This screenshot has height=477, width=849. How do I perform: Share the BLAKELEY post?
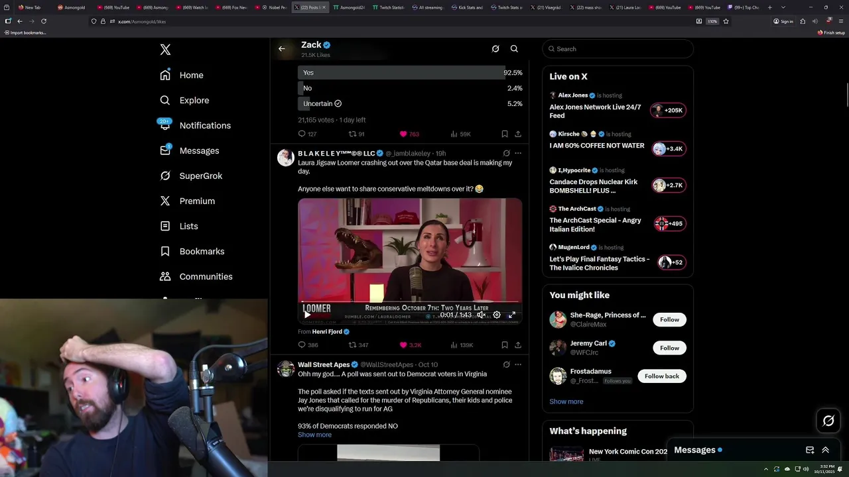518,345
